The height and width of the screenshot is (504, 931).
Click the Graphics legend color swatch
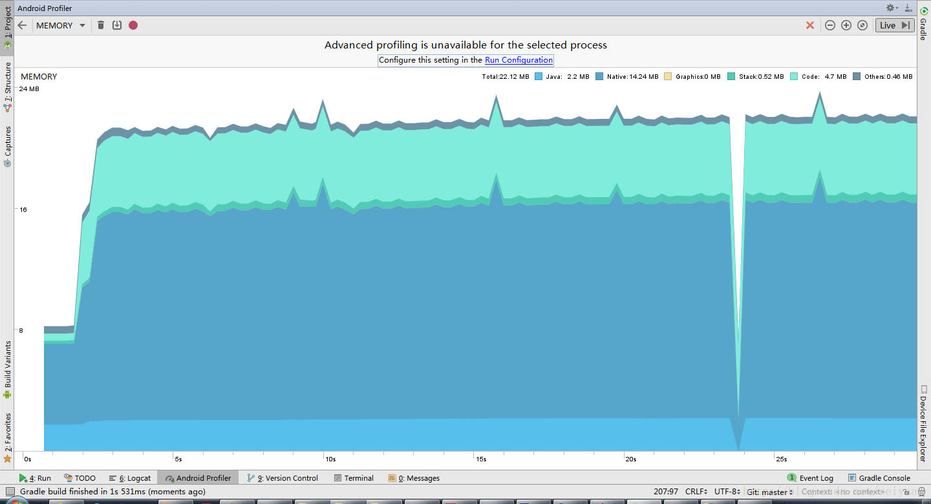[x=668, y=76]
